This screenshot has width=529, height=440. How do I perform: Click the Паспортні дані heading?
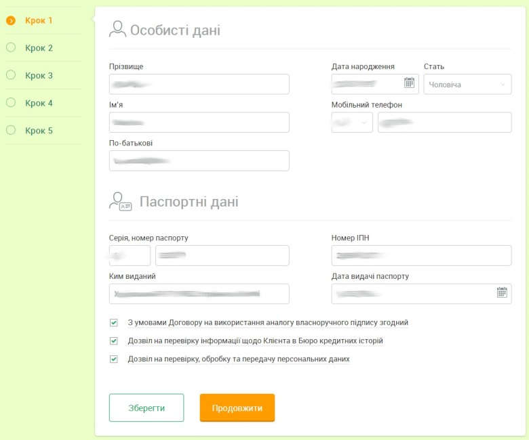point(189,201)
